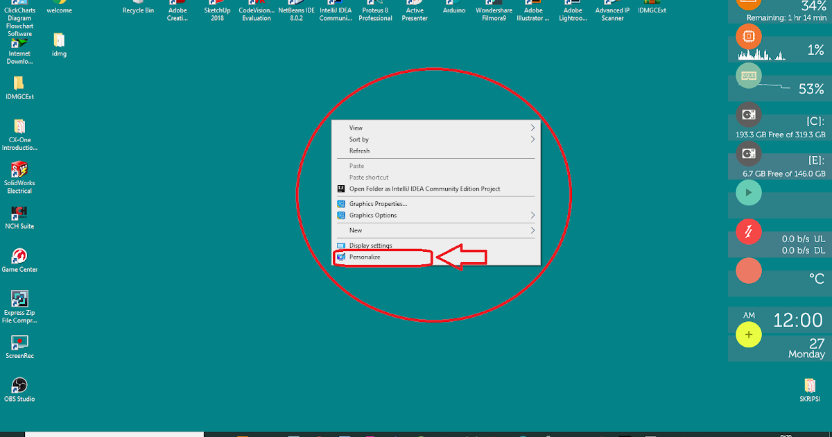This screenshot has height=437, width=832.
Task: Start Wondershare Filmora9
Action: coord(494,7)
